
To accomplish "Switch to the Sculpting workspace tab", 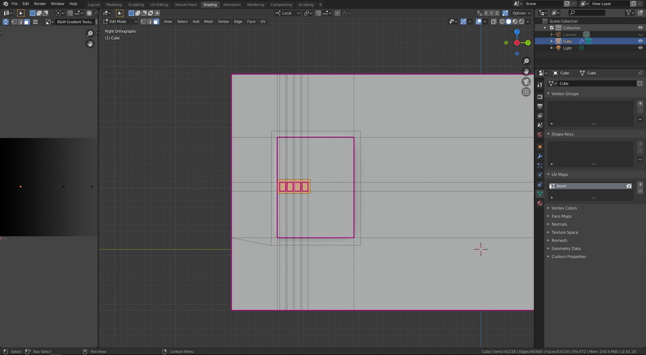I will (x=136, y=5).
